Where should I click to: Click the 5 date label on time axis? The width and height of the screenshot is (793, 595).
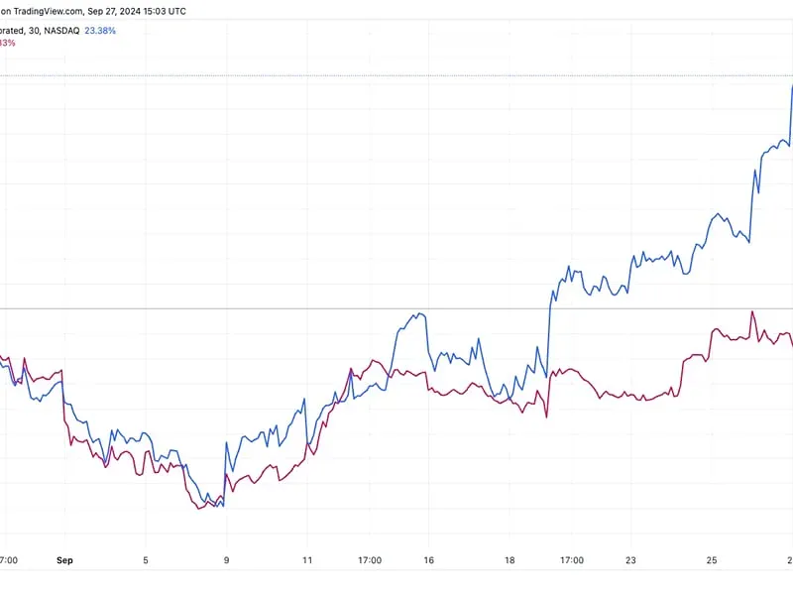pos(146,560)
